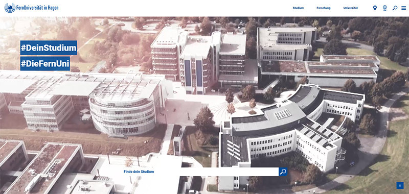Open the Universität menu
The width and height of the screenshot is (409, 194).
(350, 8)
